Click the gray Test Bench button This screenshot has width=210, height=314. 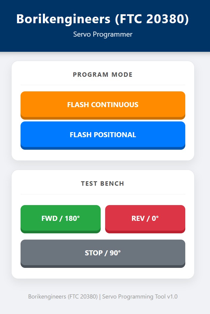coord(103,253)
